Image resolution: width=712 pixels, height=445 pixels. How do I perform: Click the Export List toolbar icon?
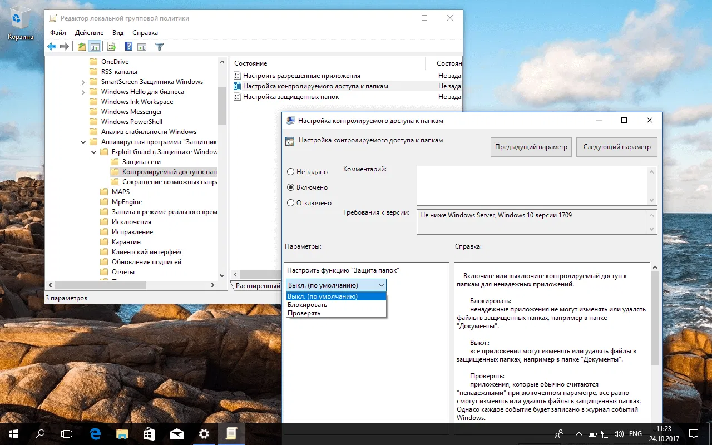click(x=112, y=46)
